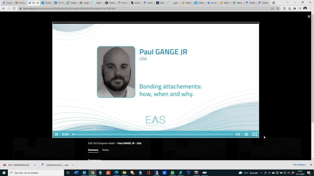This screenshot has width=314, height=176.
Task: Open the Chrome extensions puzzle icon
Action: pyautogui.click(x=295, y=9)
